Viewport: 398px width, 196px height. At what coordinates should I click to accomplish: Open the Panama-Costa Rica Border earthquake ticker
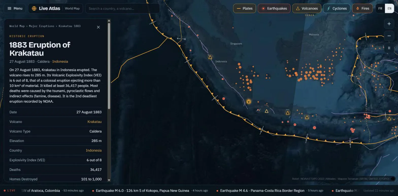point(270,191)
